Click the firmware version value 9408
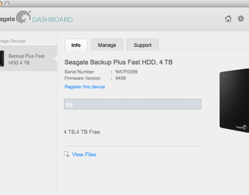249x195 pixels. tap(120, 78)
